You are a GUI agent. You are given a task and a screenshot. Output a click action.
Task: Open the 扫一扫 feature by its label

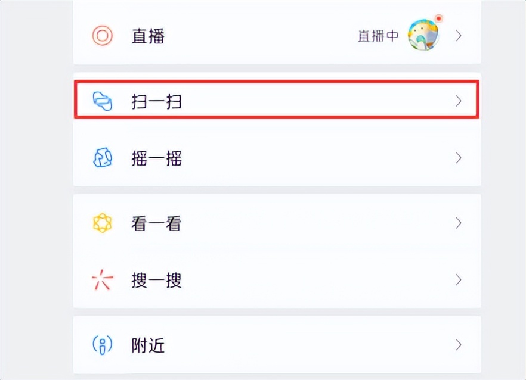[x=155, y=101]
